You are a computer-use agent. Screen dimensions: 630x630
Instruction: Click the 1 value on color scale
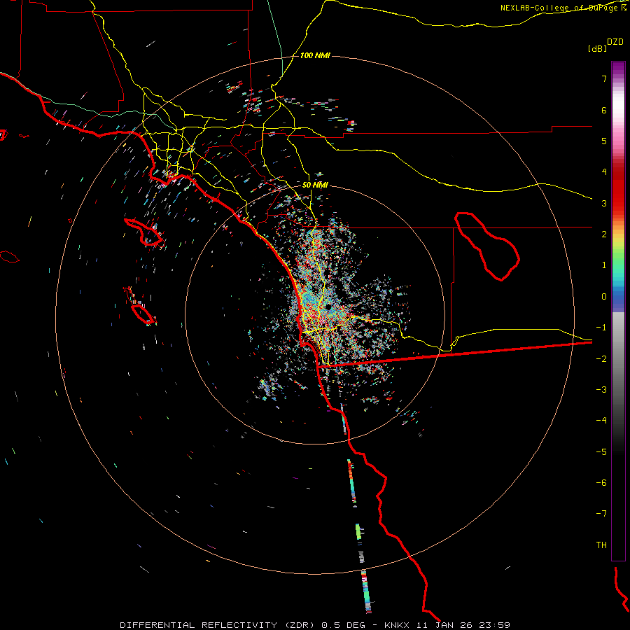pyautogui.click(x=604, y=265)
